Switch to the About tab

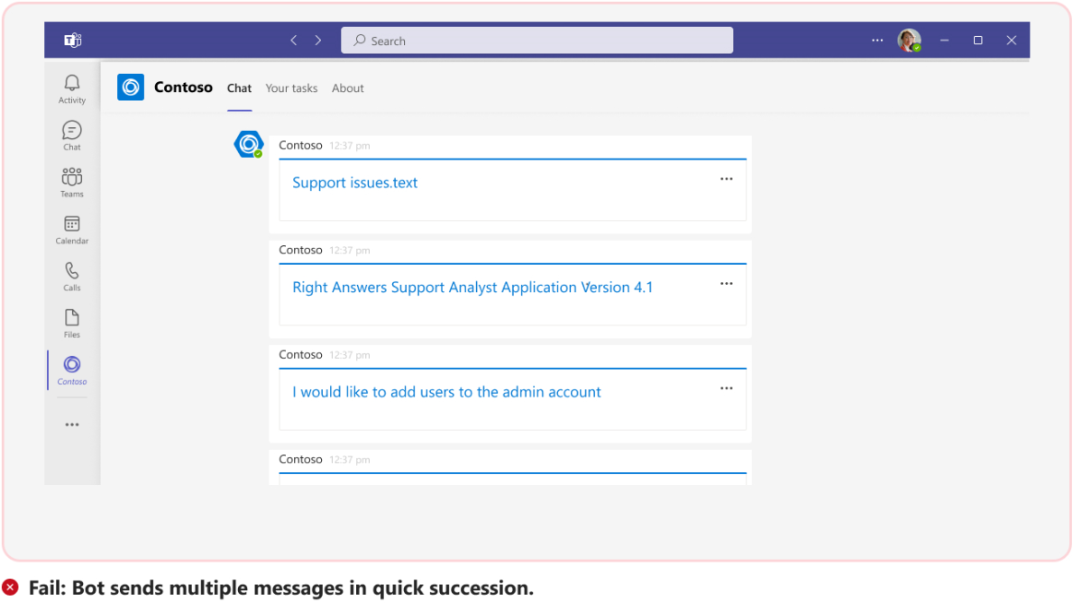pyautogui.click(x=348, y=88)
